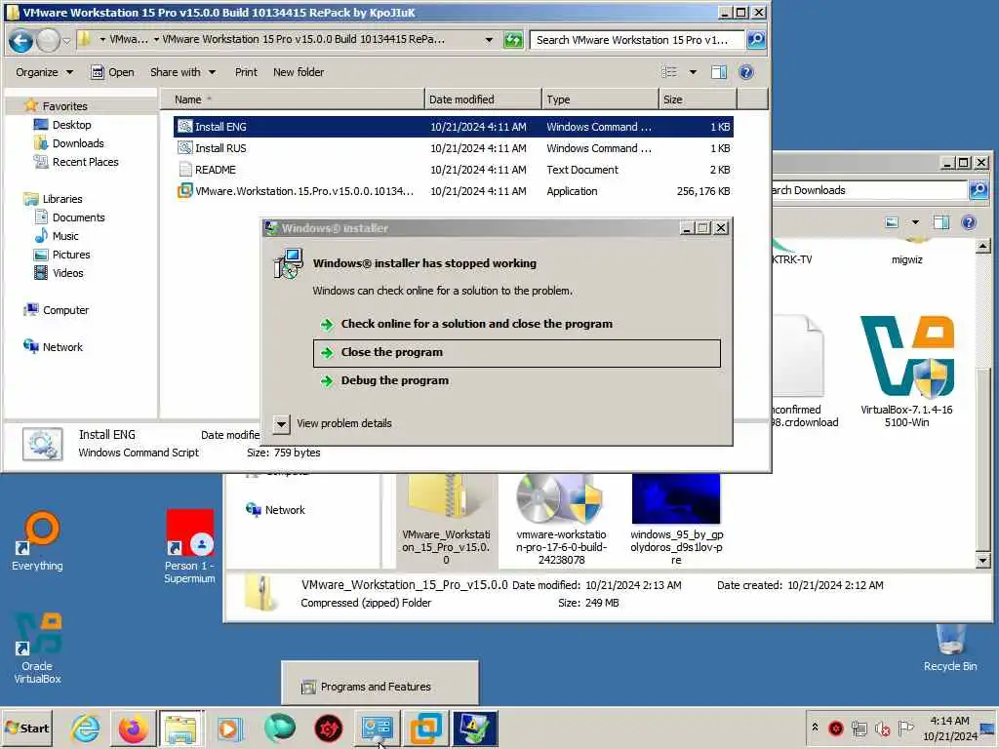Viewport: 999px width, 749px height.
Task: Open recent pages dropdown next to Forward arrow
Action: pyautogui.click(x=66, y=41)
